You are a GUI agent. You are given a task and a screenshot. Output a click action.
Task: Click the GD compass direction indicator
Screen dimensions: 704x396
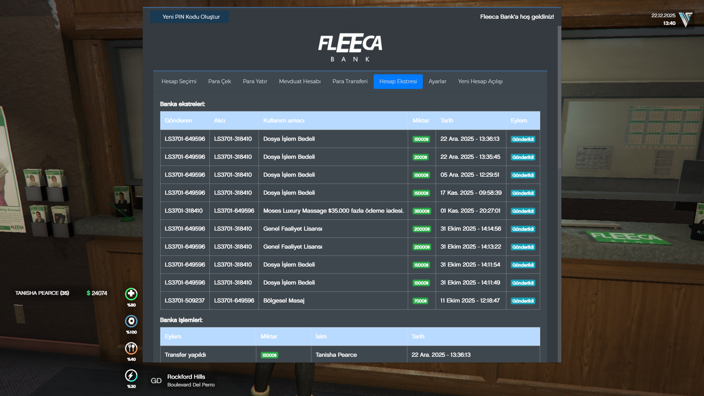(156, 381)
